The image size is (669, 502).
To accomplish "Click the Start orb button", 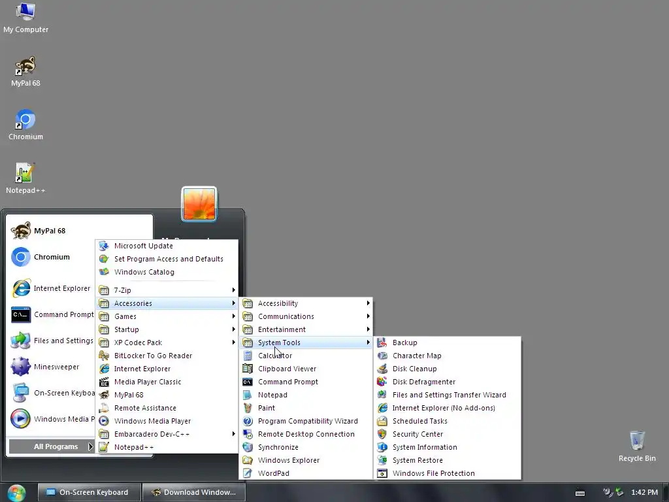I will (x=16, y=493).
